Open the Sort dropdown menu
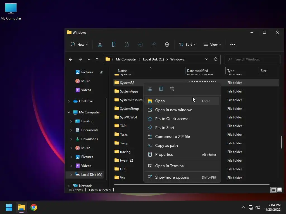 click(x=187, y=44)
